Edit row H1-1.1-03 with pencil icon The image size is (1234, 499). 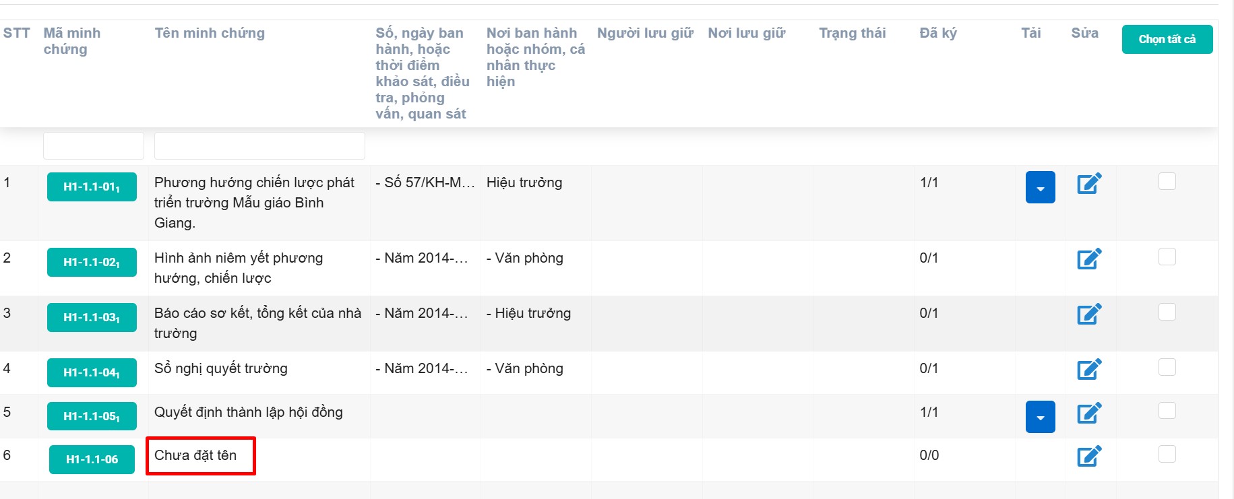coord(1089,314)
